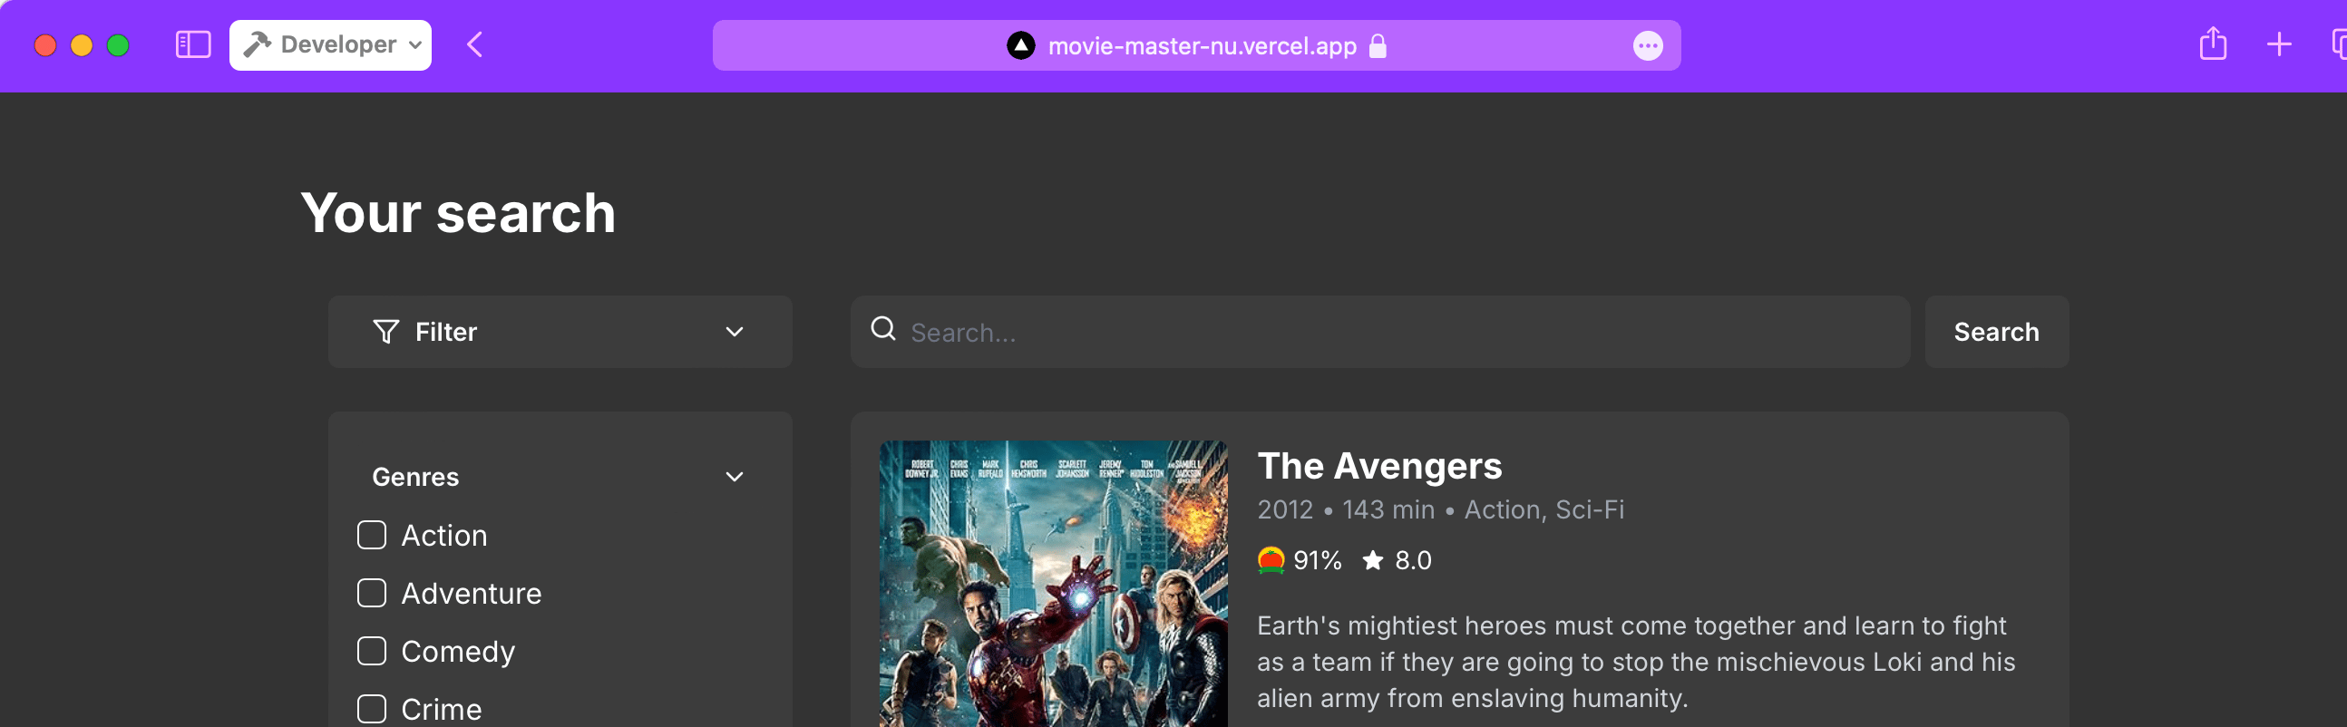This screenshot has height=727, width=2347.
Task: Check the Action genre checkbox
Action: (x=372, y=535)
